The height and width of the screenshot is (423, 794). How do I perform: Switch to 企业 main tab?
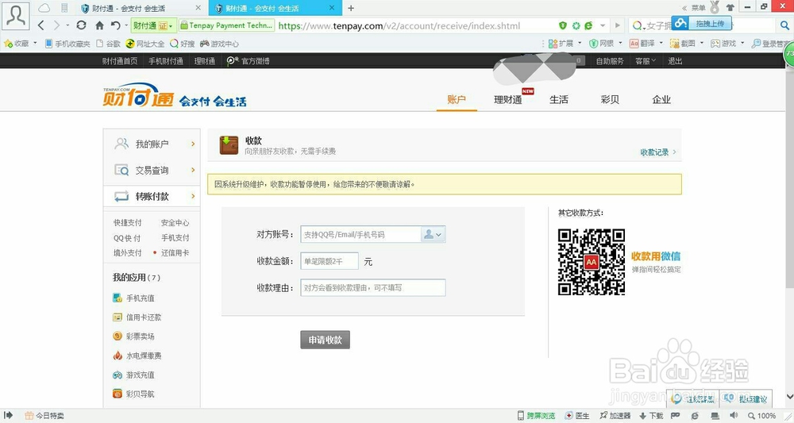pos(661,99)
